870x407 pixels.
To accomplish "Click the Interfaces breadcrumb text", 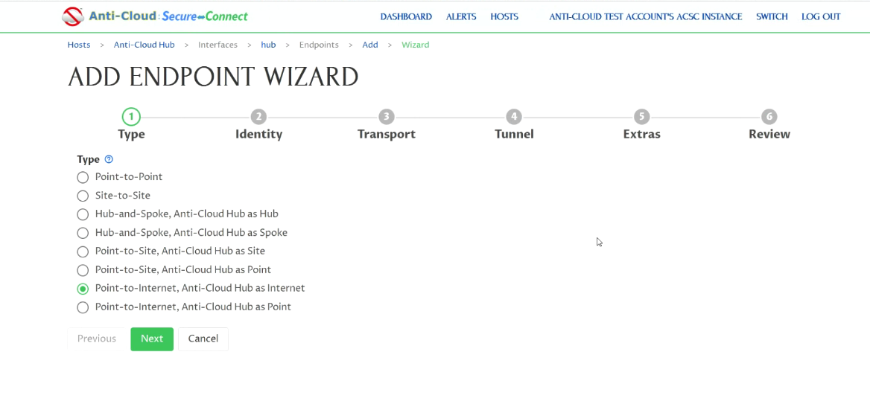I will pos(217,45).
